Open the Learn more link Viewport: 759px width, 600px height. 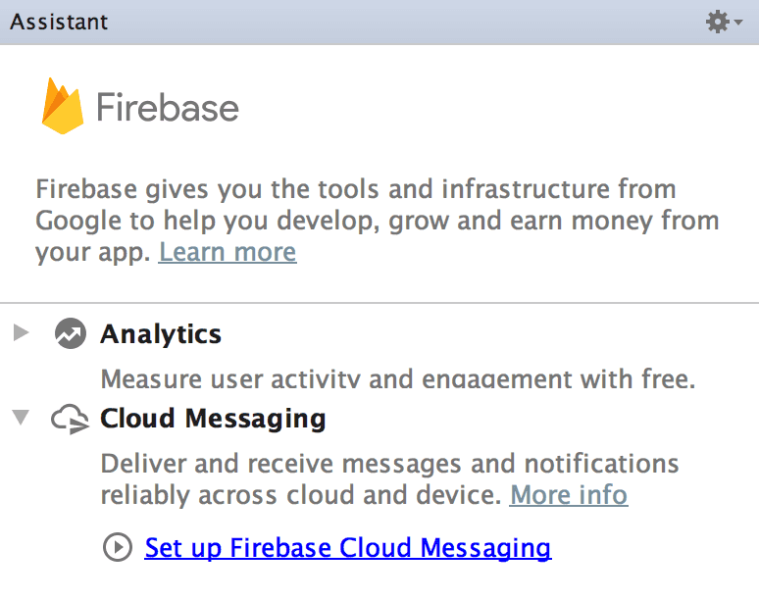point(228,252)
